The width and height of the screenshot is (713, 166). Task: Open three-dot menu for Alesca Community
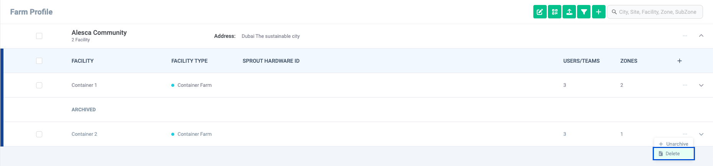coord(685,36)
